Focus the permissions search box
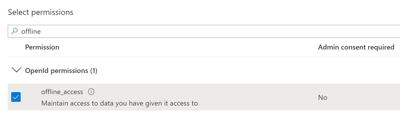400x131 pixels. [x=201, y=31]
